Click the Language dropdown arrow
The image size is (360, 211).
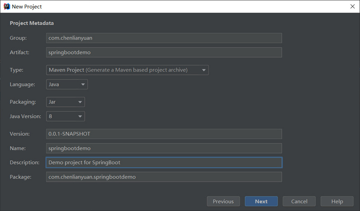(x=83, y=85)
